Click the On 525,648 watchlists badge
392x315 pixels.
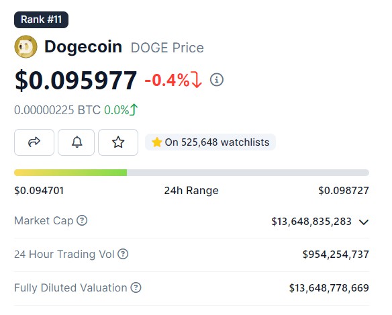[210, 142]
